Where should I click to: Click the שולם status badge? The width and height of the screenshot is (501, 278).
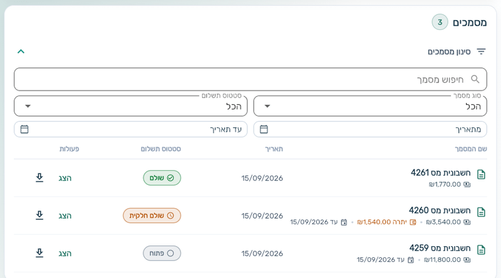point(162,178)
